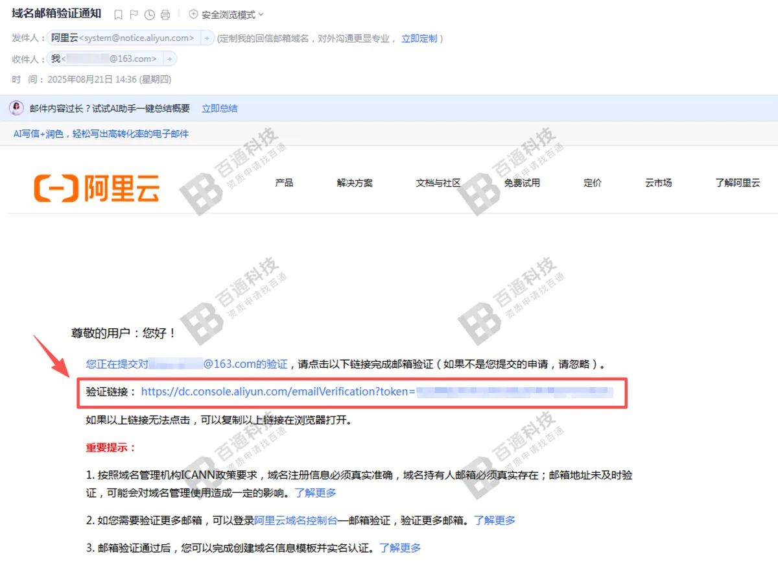Open 定价 navigation item
This screenshot has height=574, width=778.
click(x=593, y=183)
